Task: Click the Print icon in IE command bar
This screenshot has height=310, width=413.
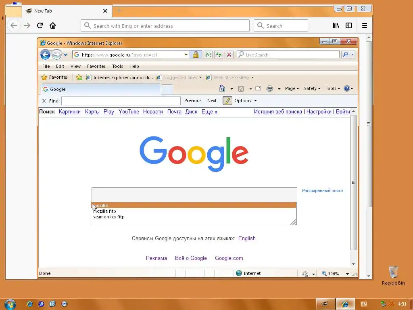Action: pos(270,88)
